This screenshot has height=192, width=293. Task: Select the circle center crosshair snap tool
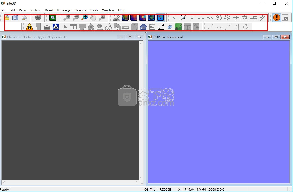(x=219, y=18)
